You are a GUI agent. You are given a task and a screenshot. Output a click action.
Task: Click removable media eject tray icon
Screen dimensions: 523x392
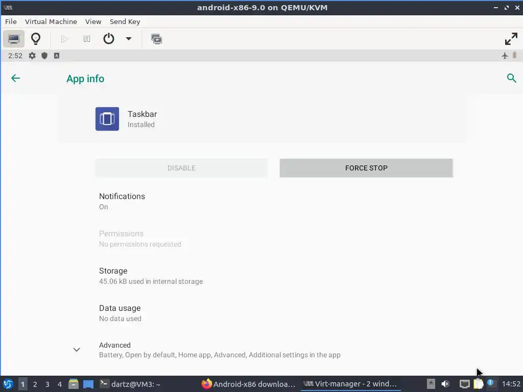coord(431,384)
